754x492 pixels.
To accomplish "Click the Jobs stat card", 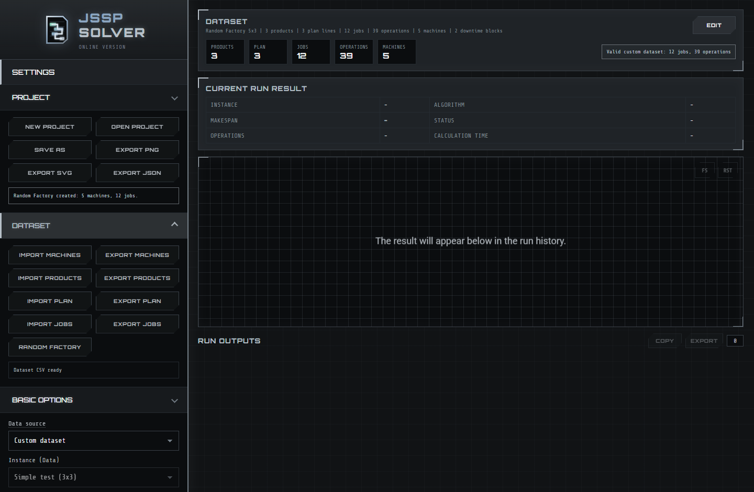I will click(311, 52).
